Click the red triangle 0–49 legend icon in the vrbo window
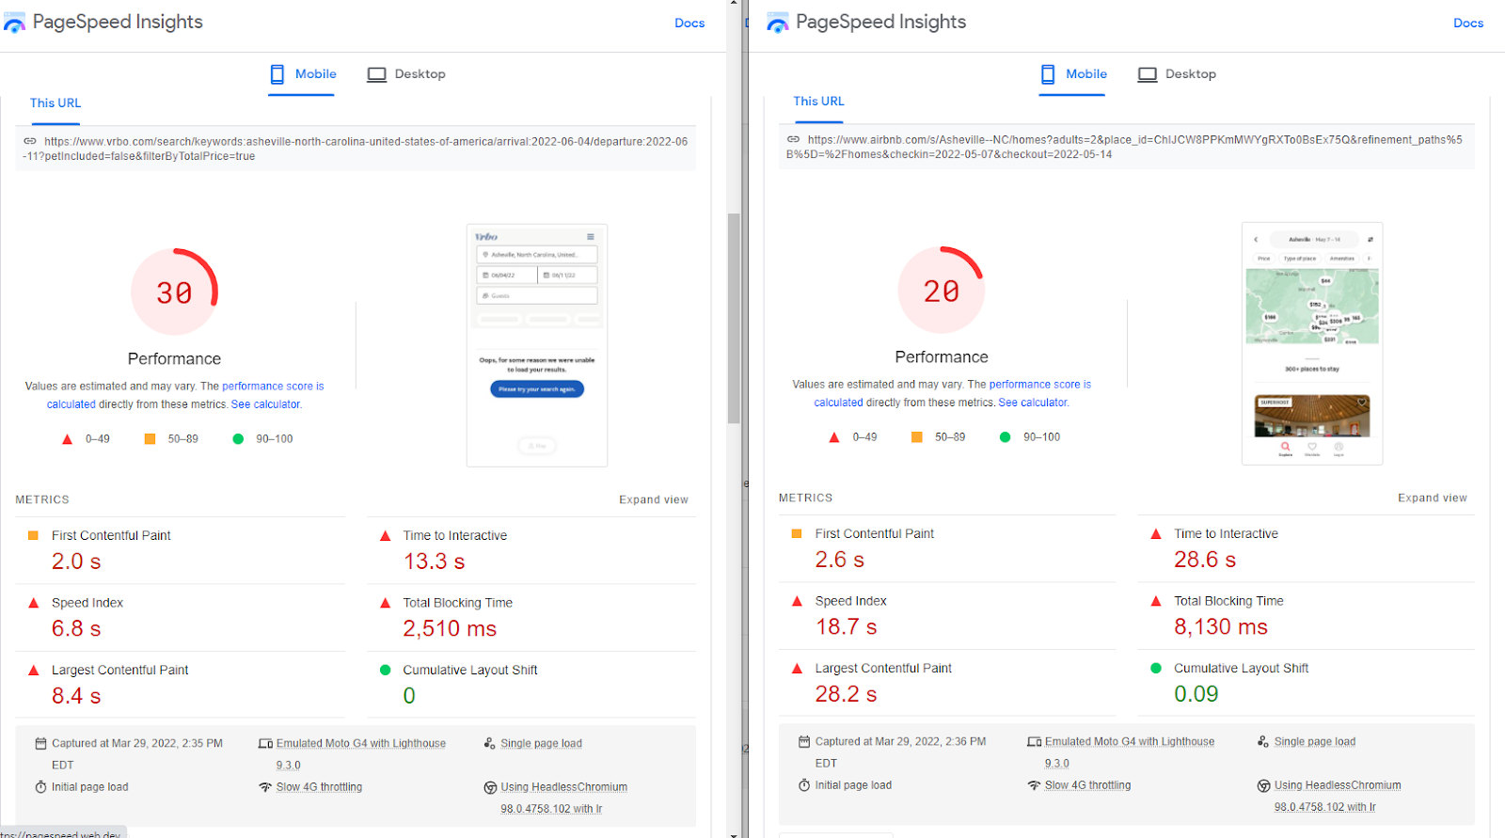This screenshot has height=838, width=1505. 67,439
